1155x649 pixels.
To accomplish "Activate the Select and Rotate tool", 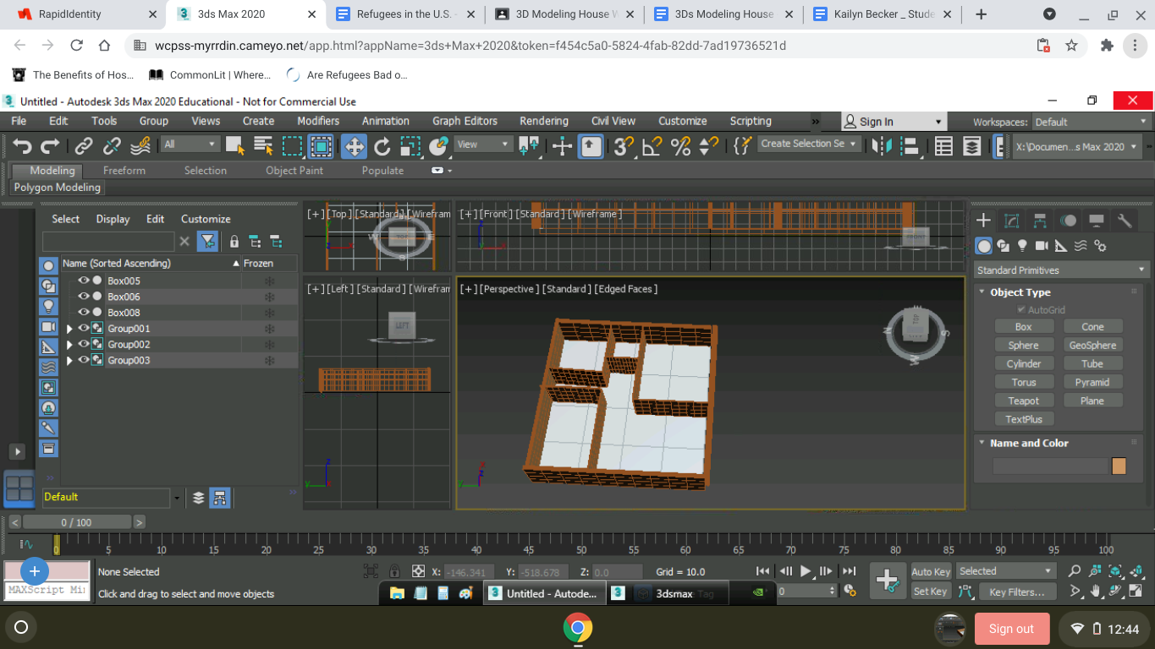I will point(381,144).
